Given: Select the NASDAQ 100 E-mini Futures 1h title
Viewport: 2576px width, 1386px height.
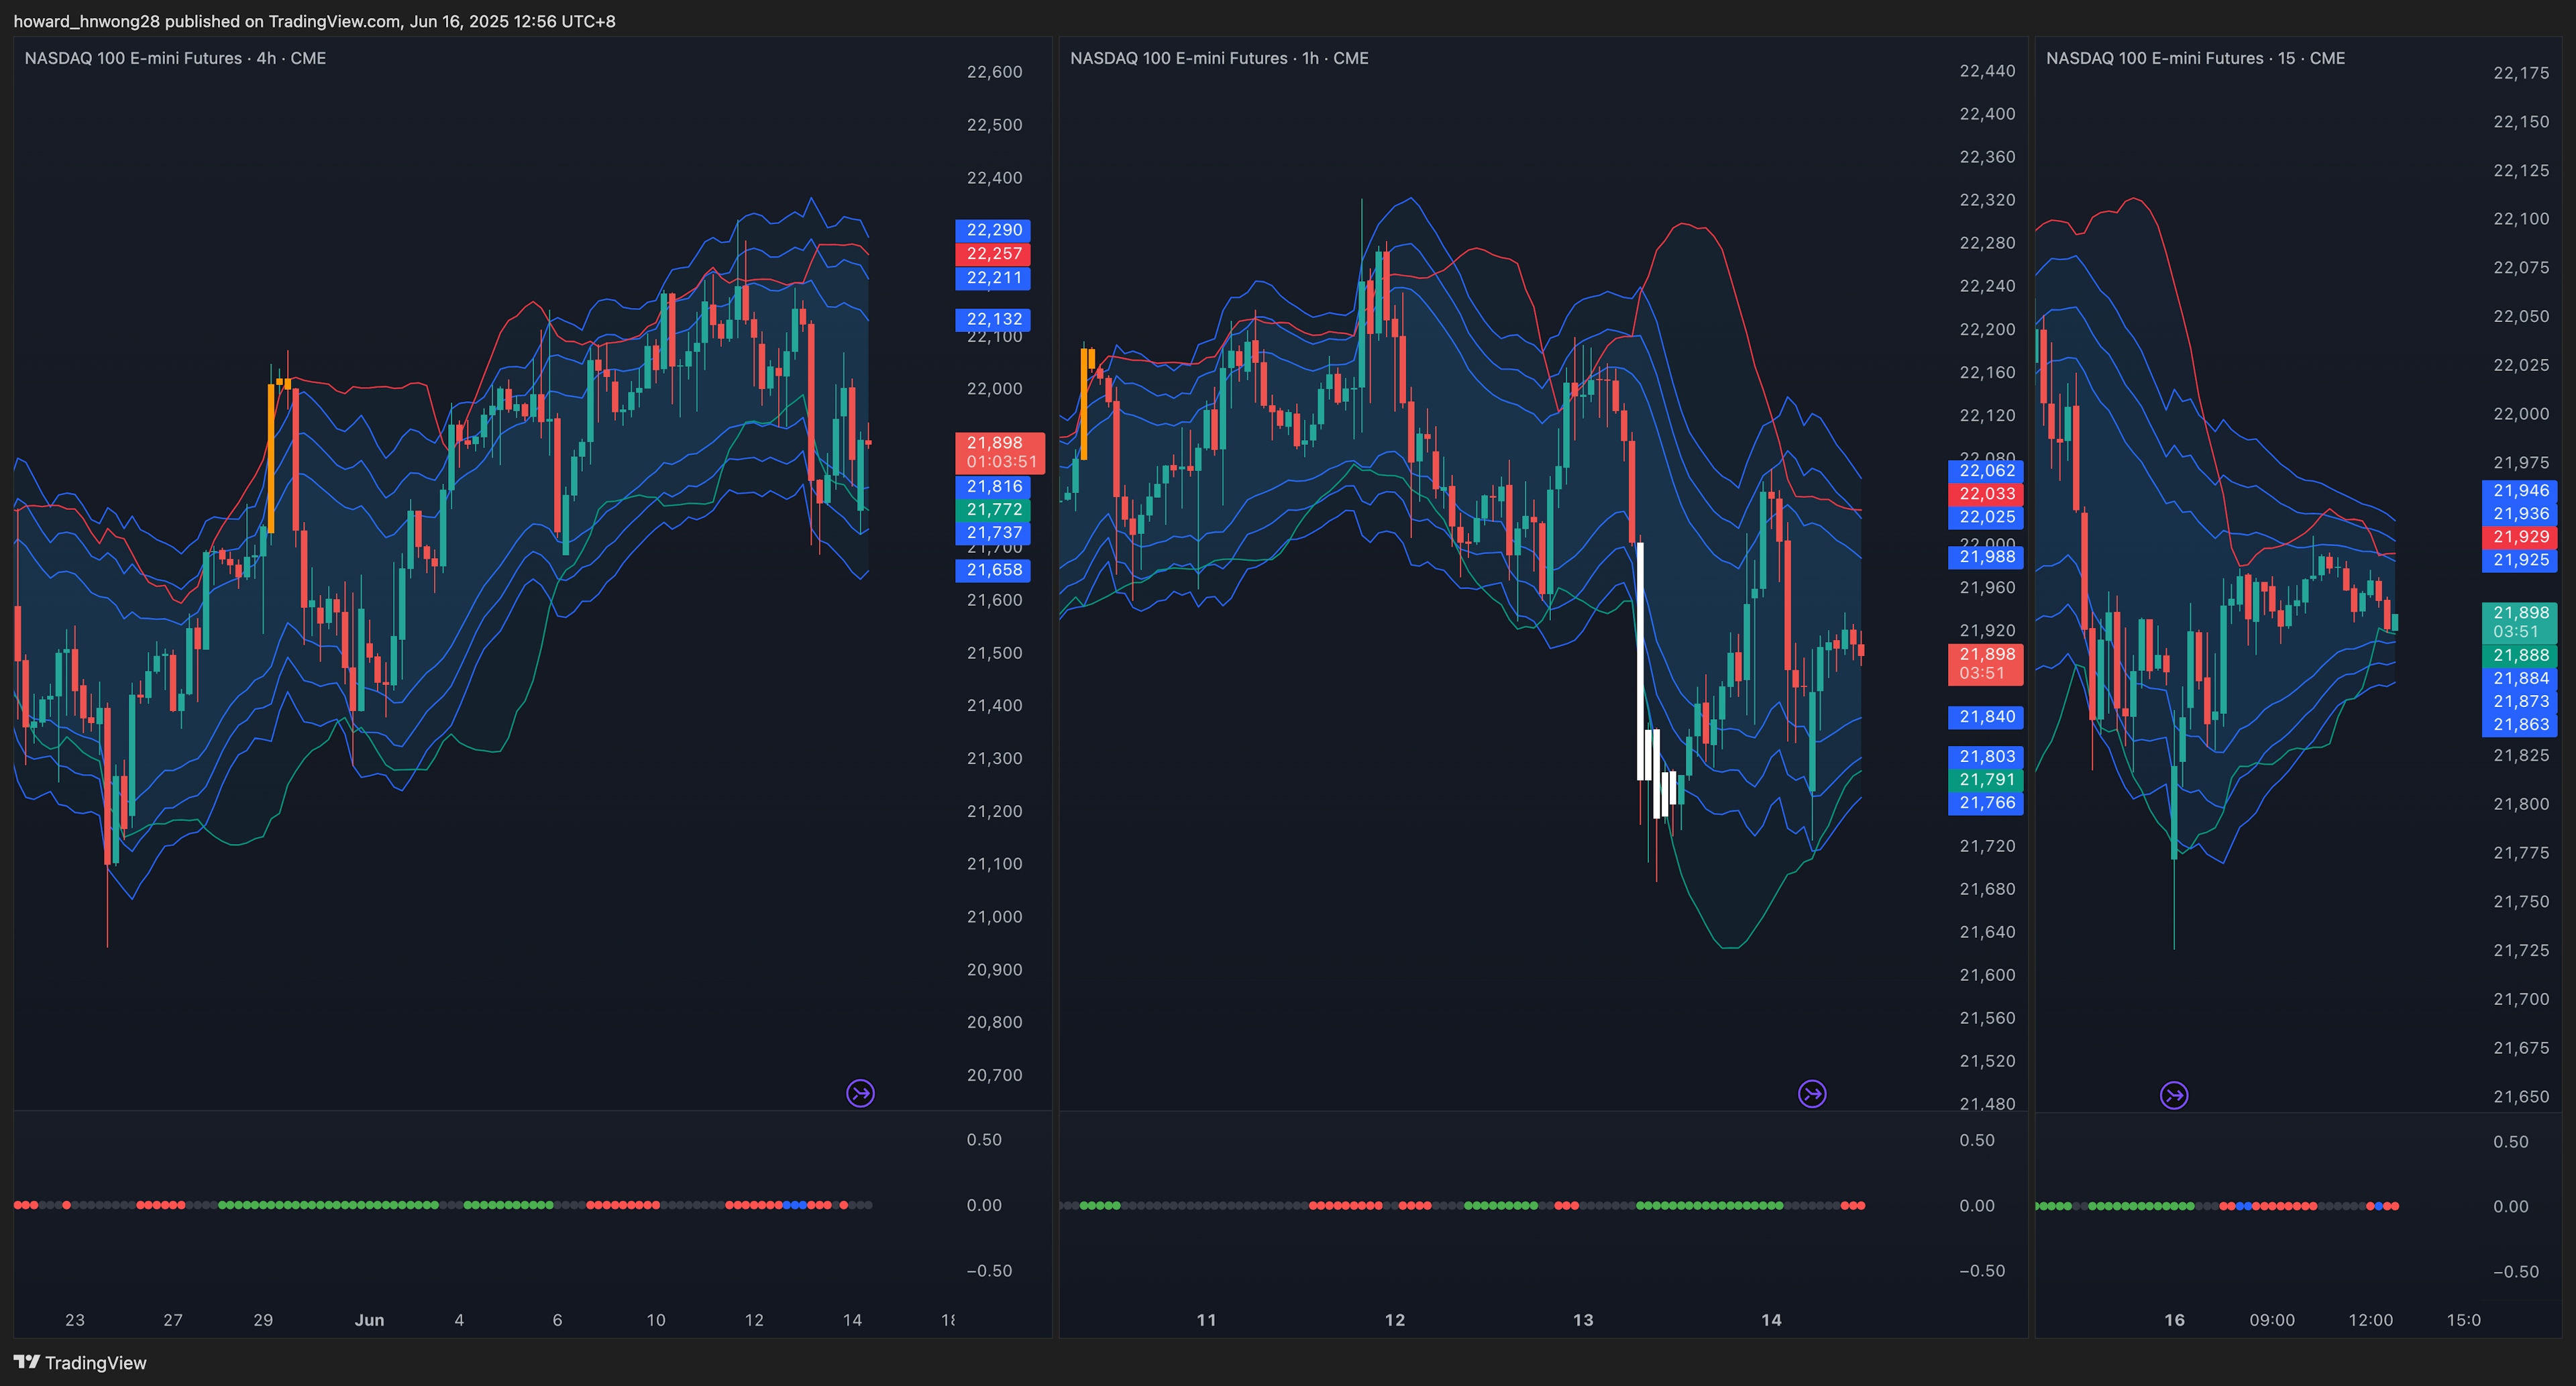Looking at the screenshot, I should pyautogui.click(x=1219, y=58).
